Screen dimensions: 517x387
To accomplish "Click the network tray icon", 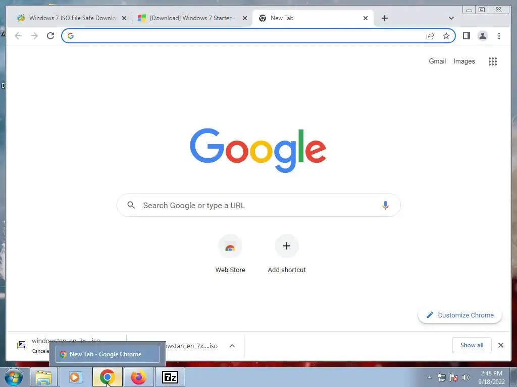I will 441,377.
